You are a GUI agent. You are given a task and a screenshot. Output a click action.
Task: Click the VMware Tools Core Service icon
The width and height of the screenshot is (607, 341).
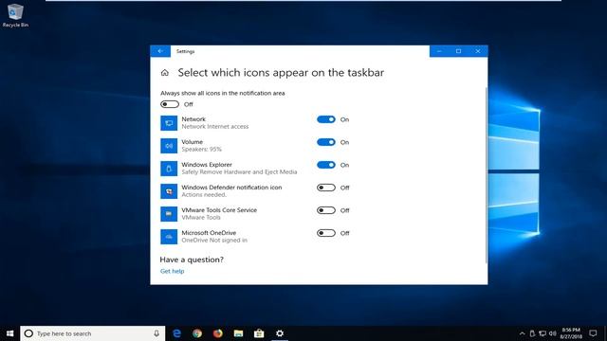169,214
